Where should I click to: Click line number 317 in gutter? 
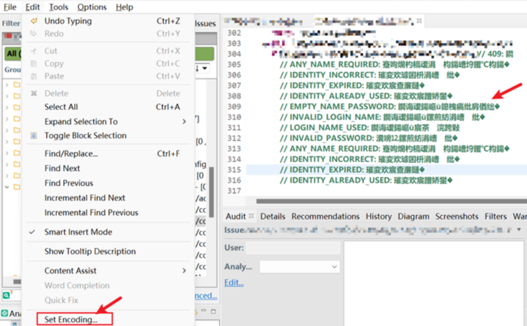234,191
